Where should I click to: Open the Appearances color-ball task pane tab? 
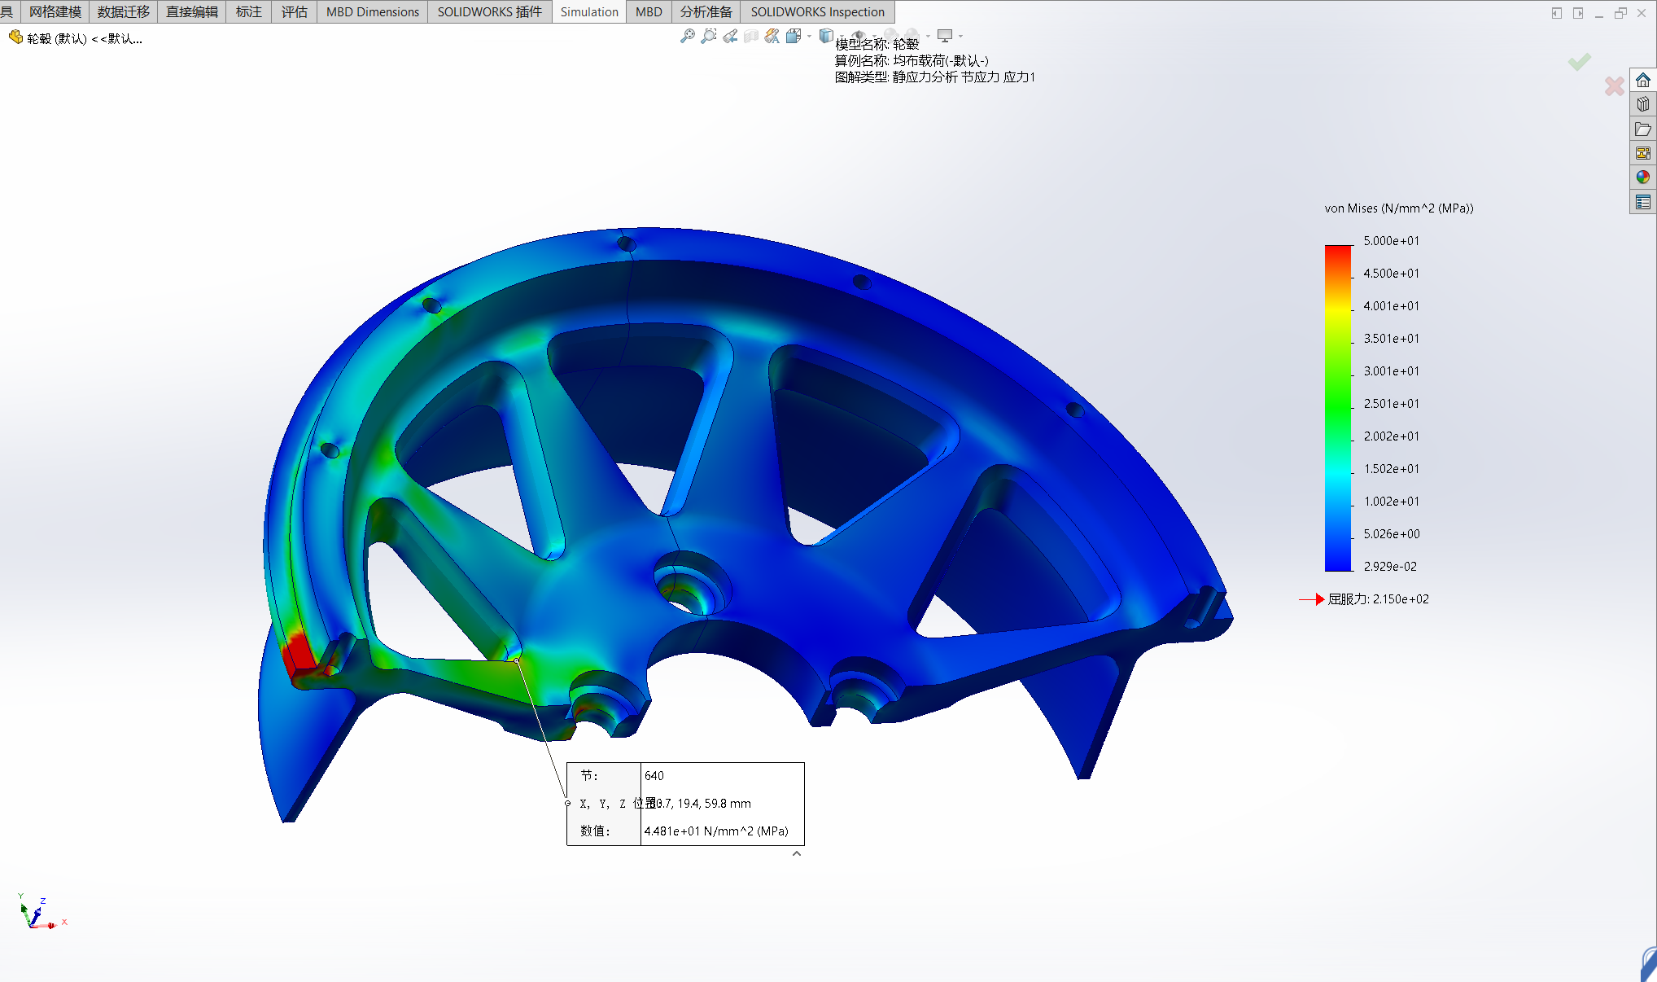(x=1643, y=177)
